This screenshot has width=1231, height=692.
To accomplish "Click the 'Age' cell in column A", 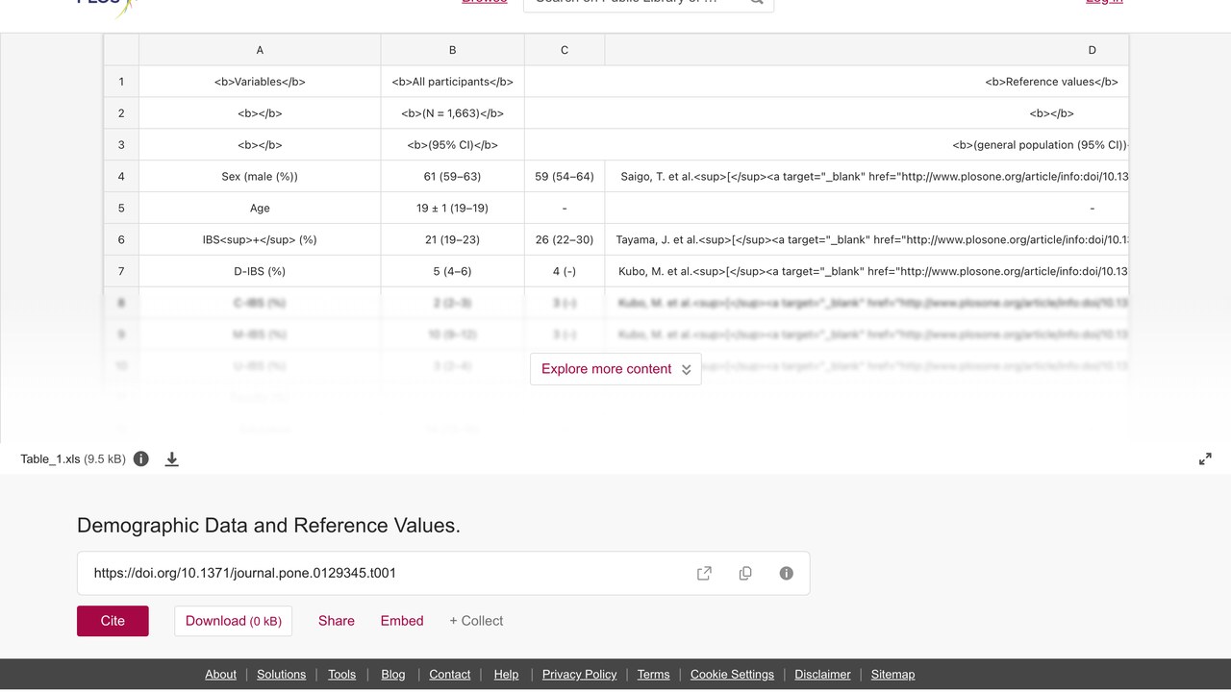I will (260, 209).
